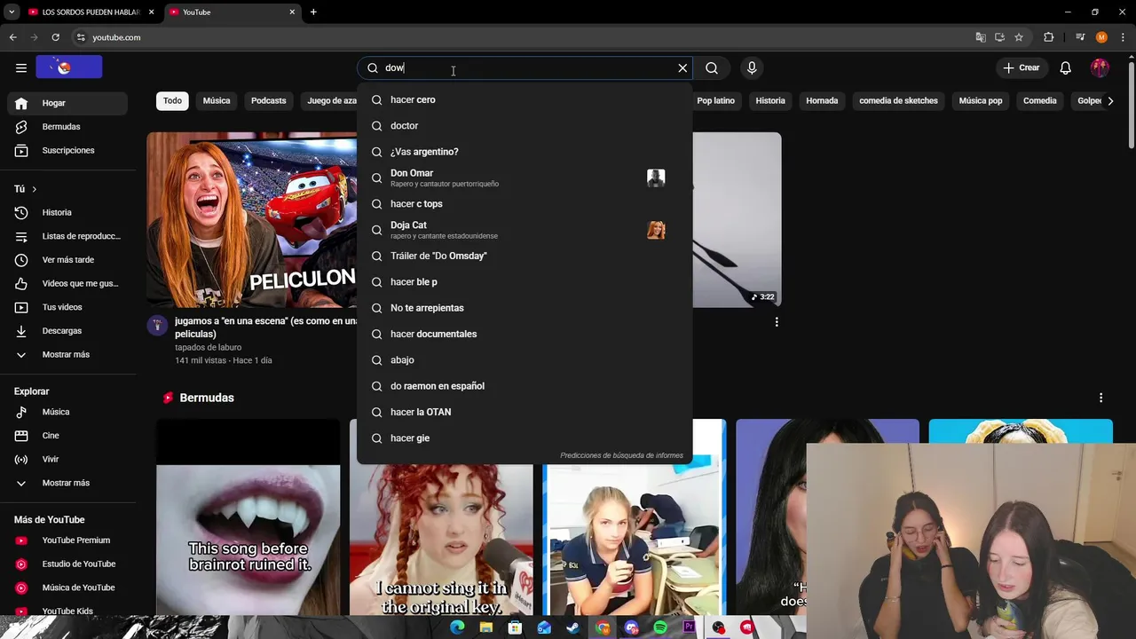Choose the Don Omar suggestion
1136x639 pixels.
click(x=525, y=177)
